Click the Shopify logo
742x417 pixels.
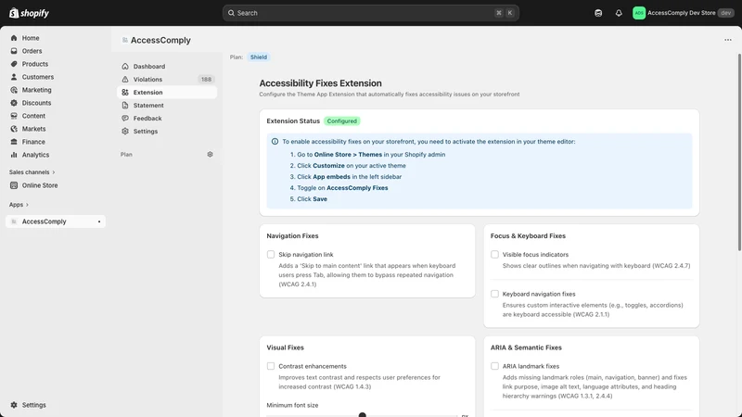(29, 13)
